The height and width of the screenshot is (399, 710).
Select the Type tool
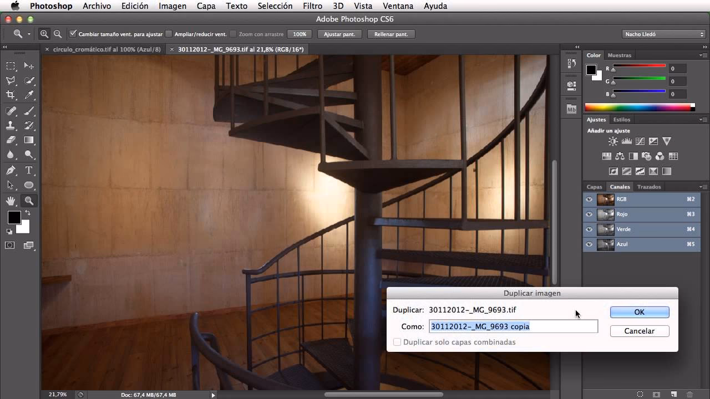[x=29, y=170]
